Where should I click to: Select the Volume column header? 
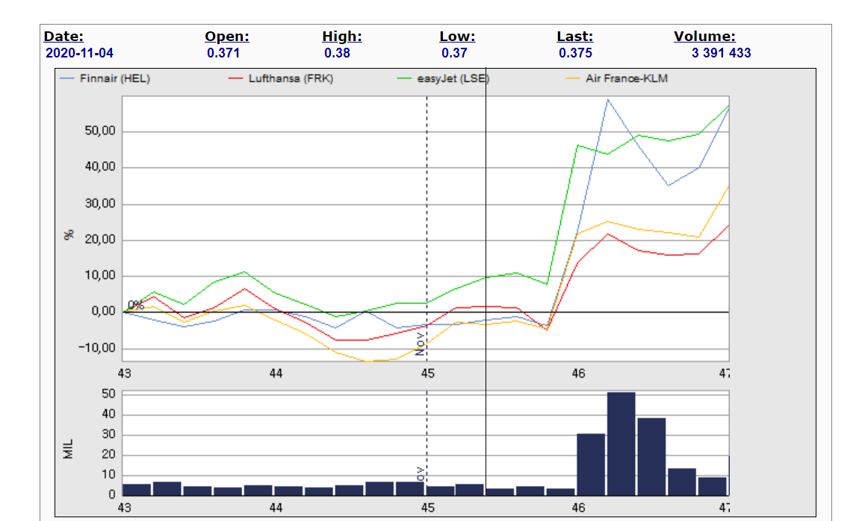(704, 37)
